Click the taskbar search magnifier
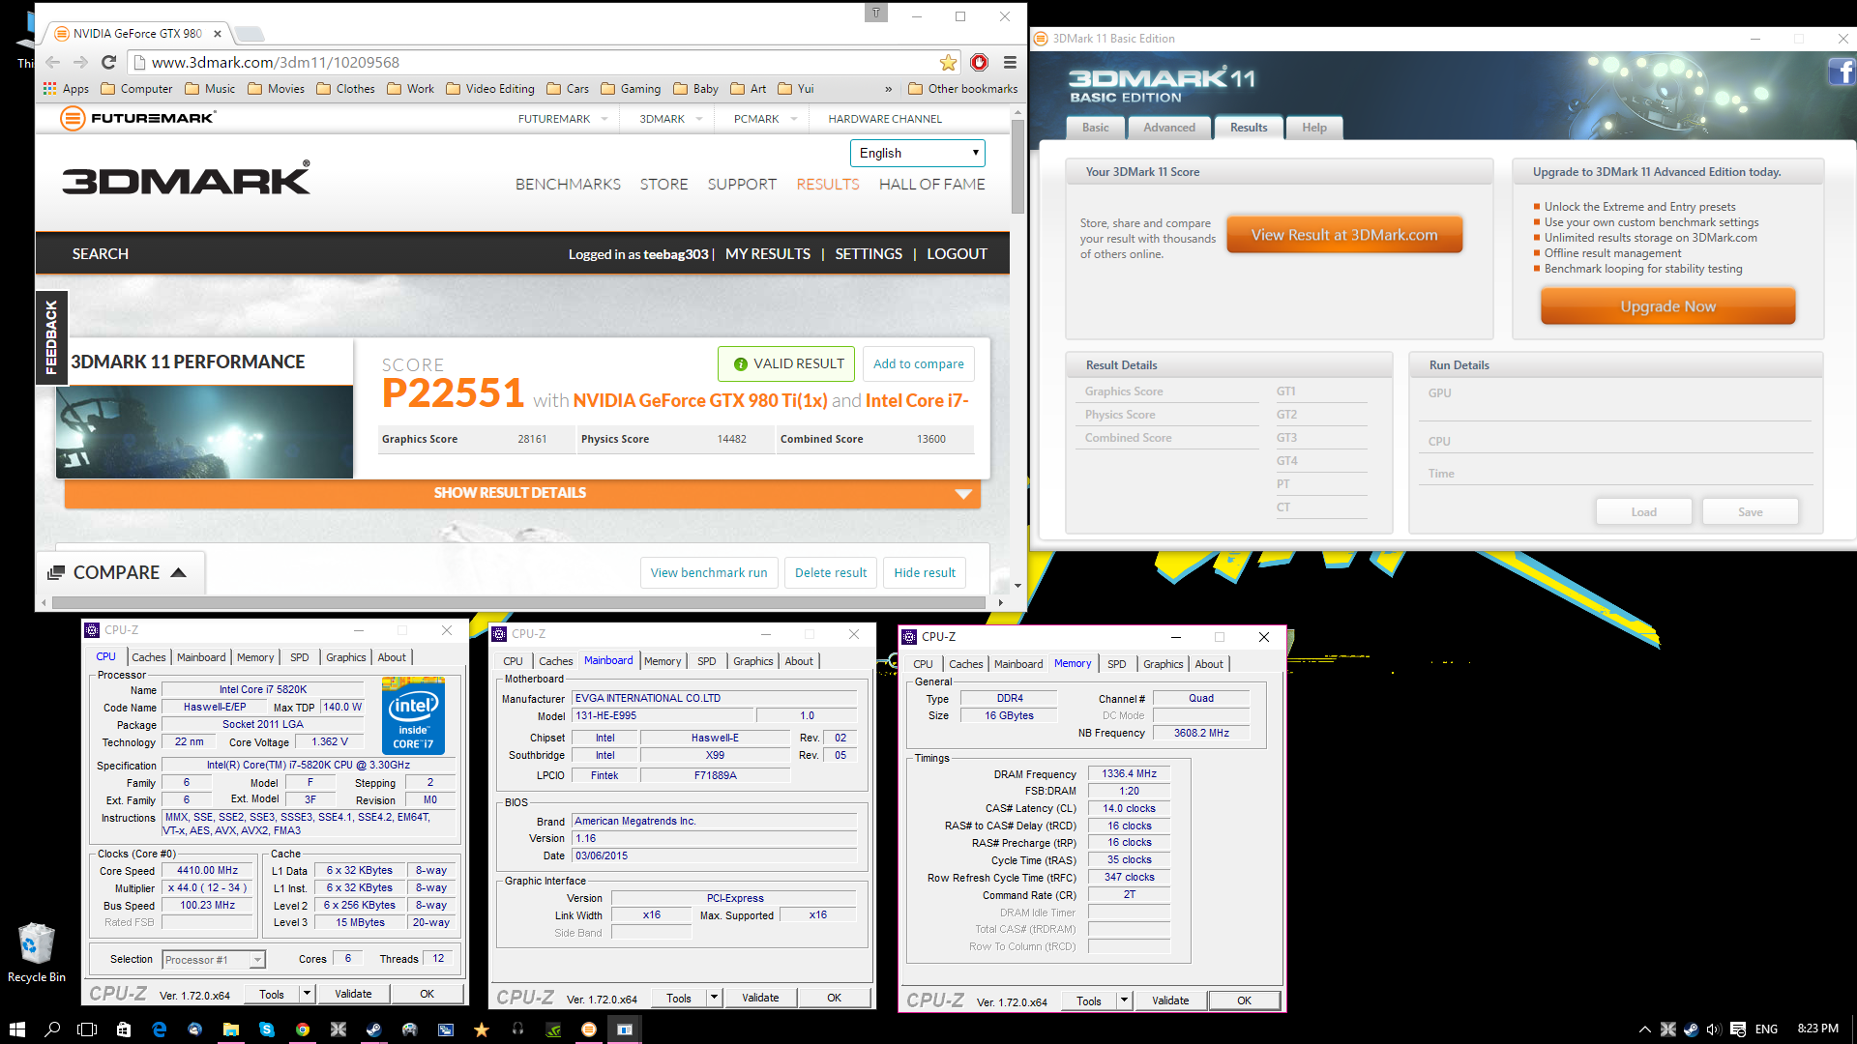Image resolution: width=1857 pixels, height=1044 pixels. [x=52, y=1029]
